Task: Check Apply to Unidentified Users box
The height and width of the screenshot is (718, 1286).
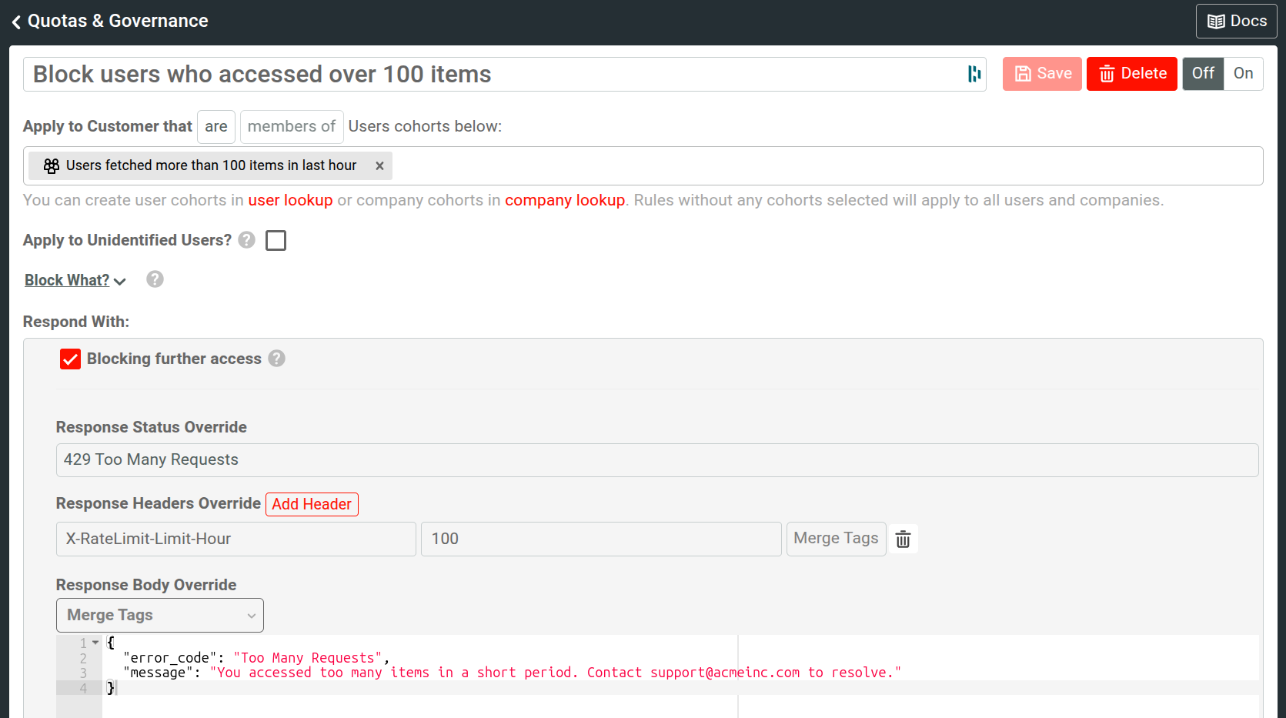Action: (x=276, y=241)
